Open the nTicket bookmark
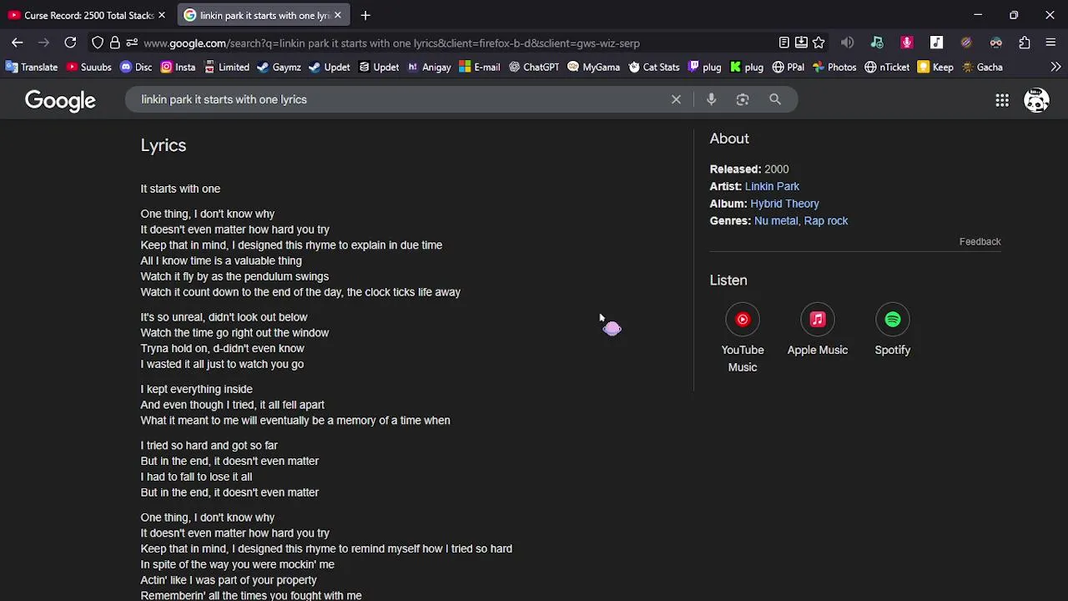Image resolution: width=1068 pixels, height=601 pixels. [x=887, y=67]
